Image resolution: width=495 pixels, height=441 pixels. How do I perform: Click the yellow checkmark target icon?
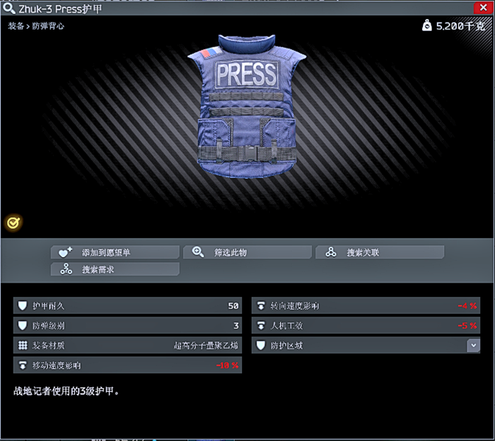click(x=13, y=223)
